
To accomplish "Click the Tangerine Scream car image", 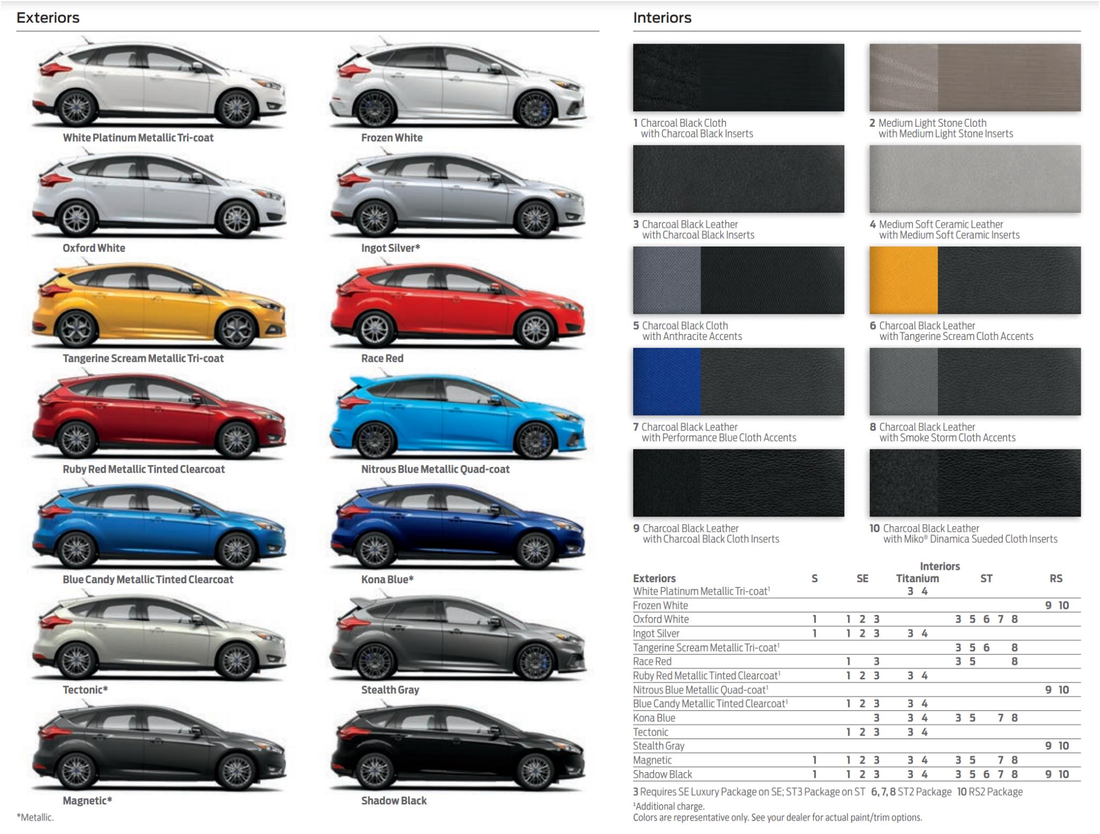I will [x=159, y=303].
